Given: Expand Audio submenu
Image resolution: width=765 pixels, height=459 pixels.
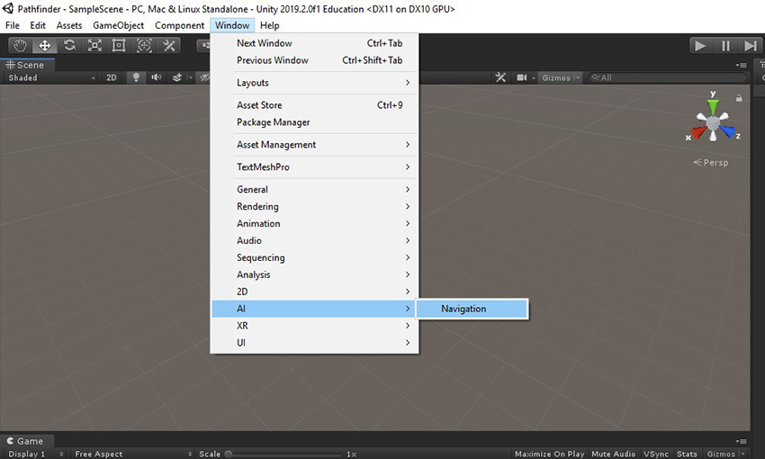Looking at the screenshot, I should point(314,240).
